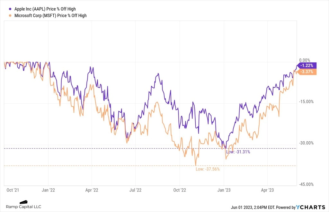This screenshot has height=212, width=329.
Task: Select the Microsoft Corp (MSFT) legend label
Action: [x=50, y=15]
